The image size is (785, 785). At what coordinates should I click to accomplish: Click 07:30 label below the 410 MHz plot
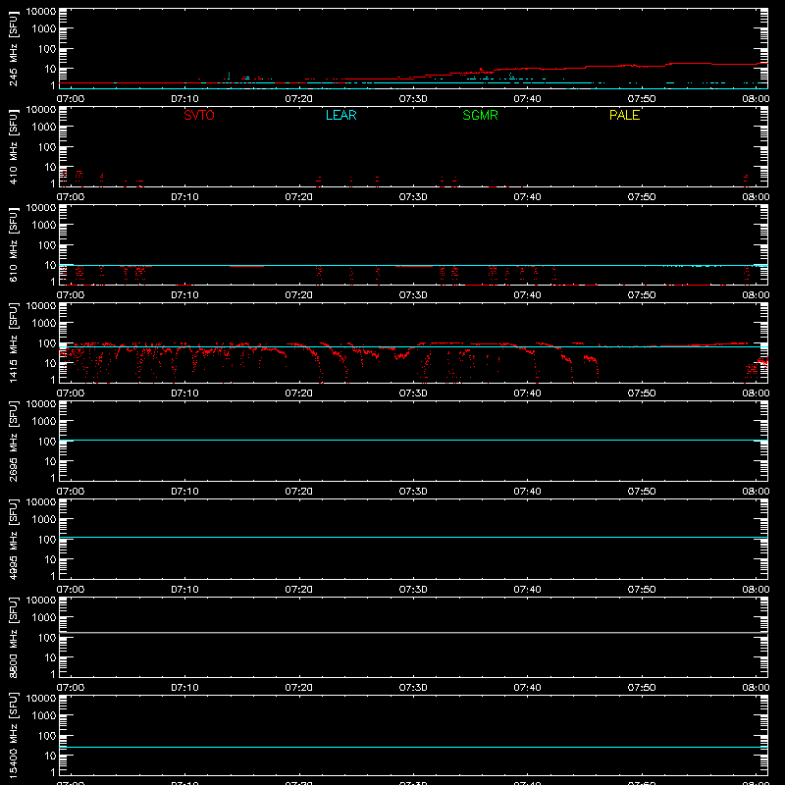(413, 197)
